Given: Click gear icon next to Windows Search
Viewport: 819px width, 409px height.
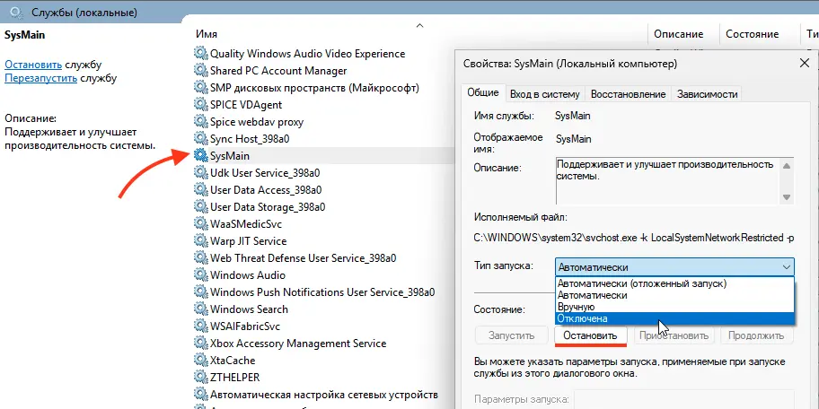Looking at the screenshot, I should click(x=200, y=309).
